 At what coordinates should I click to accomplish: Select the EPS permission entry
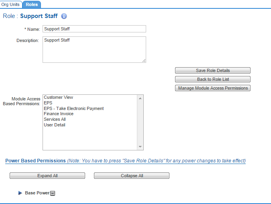48,103
